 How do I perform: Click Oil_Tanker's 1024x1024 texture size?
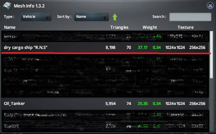click(x=175, y=103)
